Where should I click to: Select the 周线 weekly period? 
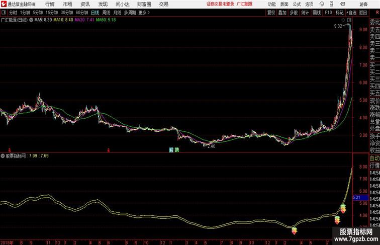(106, 13)
